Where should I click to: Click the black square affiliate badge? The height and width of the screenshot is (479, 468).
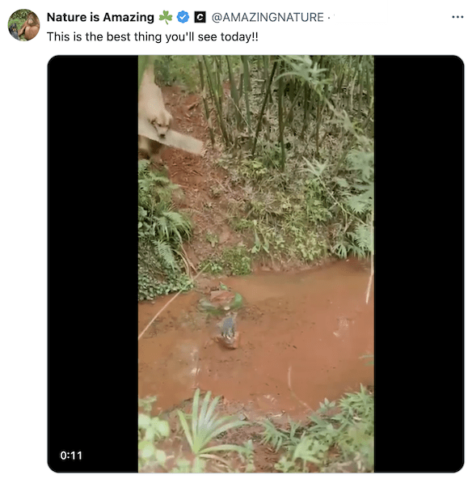(200, 17)
